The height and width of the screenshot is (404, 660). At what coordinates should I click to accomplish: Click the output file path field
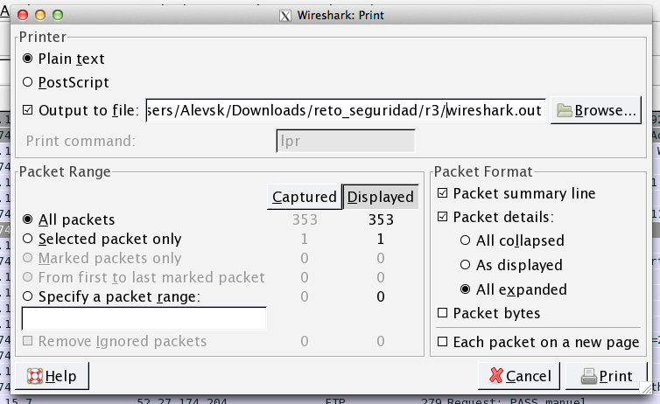tap(345, 110)
